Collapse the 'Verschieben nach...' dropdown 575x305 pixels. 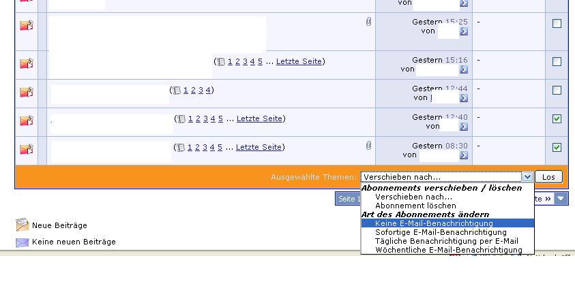(x=527, y=177)
